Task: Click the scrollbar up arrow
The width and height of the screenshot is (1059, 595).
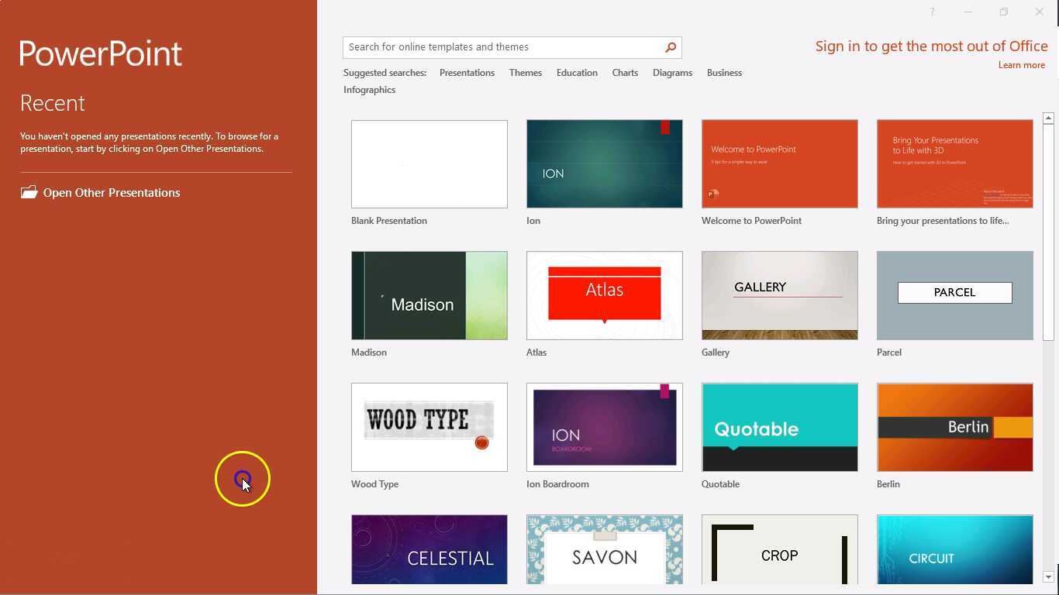Action: (x=1048, y=119)
